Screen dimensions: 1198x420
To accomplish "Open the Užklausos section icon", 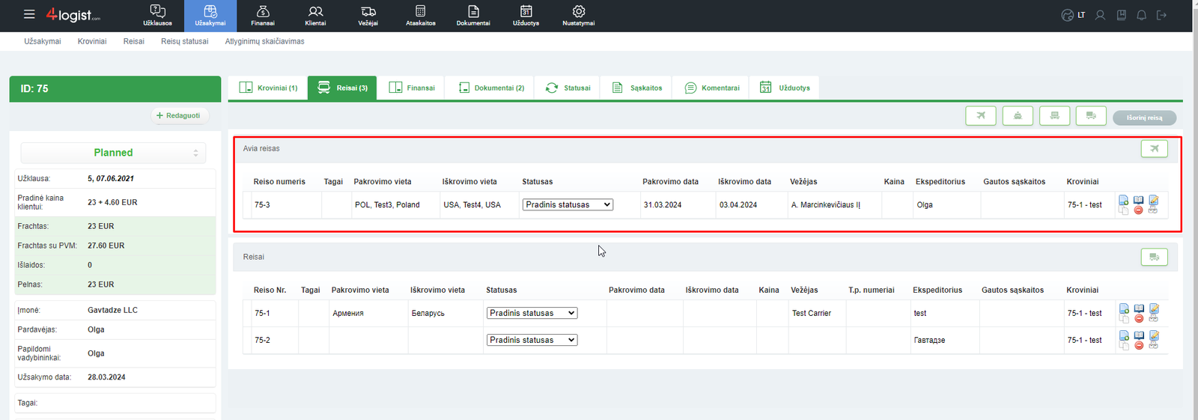I will point(157,16).
